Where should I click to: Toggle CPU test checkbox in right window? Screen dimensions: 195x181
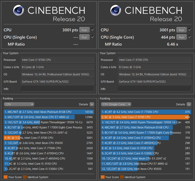pos(190,30)
